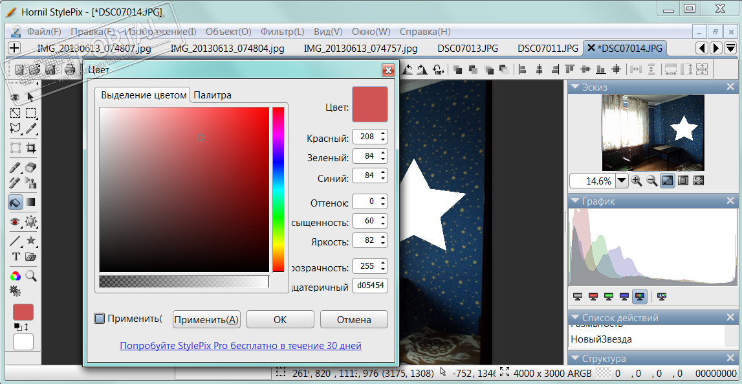Open the document tab list dropdown
The image size is (742, 384).
[x=730, y=48]
